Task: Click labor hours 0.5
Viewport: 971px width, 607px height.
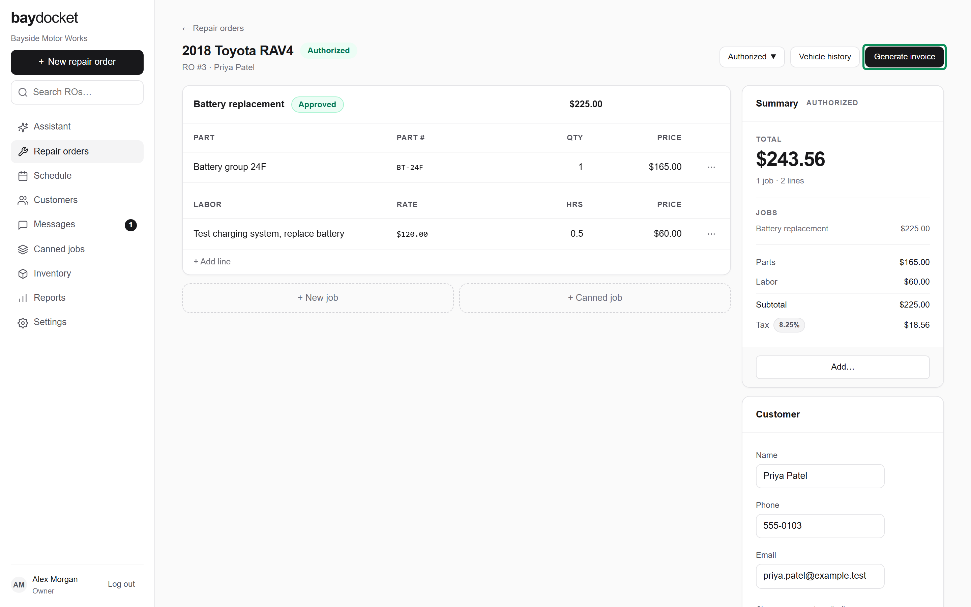Action: (577, 234)
